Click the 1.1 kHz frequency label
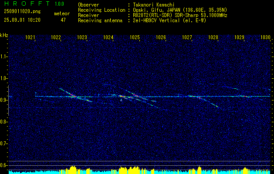The image size is (274, 174). tap(3, 57)
